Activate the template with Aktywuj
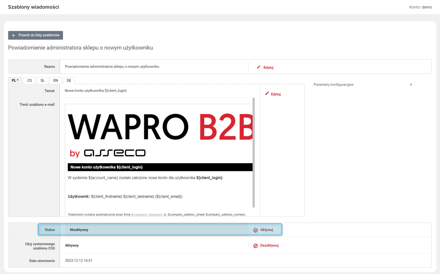The image size is (440, 274). [267, 230]
